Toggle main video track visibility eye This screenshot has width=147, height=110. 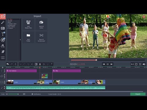5,81
